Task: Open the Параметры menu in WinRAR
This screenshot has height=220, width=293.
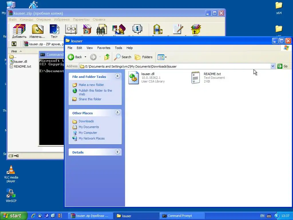Action: coord(81,19)
